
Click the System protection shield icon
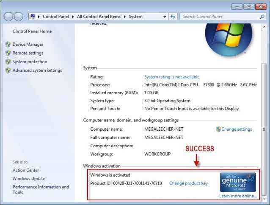pos(8,62)
